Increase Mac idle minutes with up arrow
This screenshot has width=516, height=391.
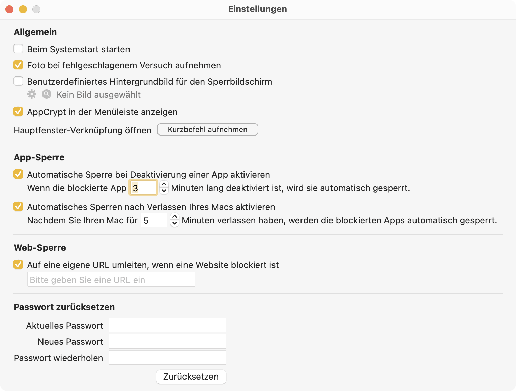(175, 216)
